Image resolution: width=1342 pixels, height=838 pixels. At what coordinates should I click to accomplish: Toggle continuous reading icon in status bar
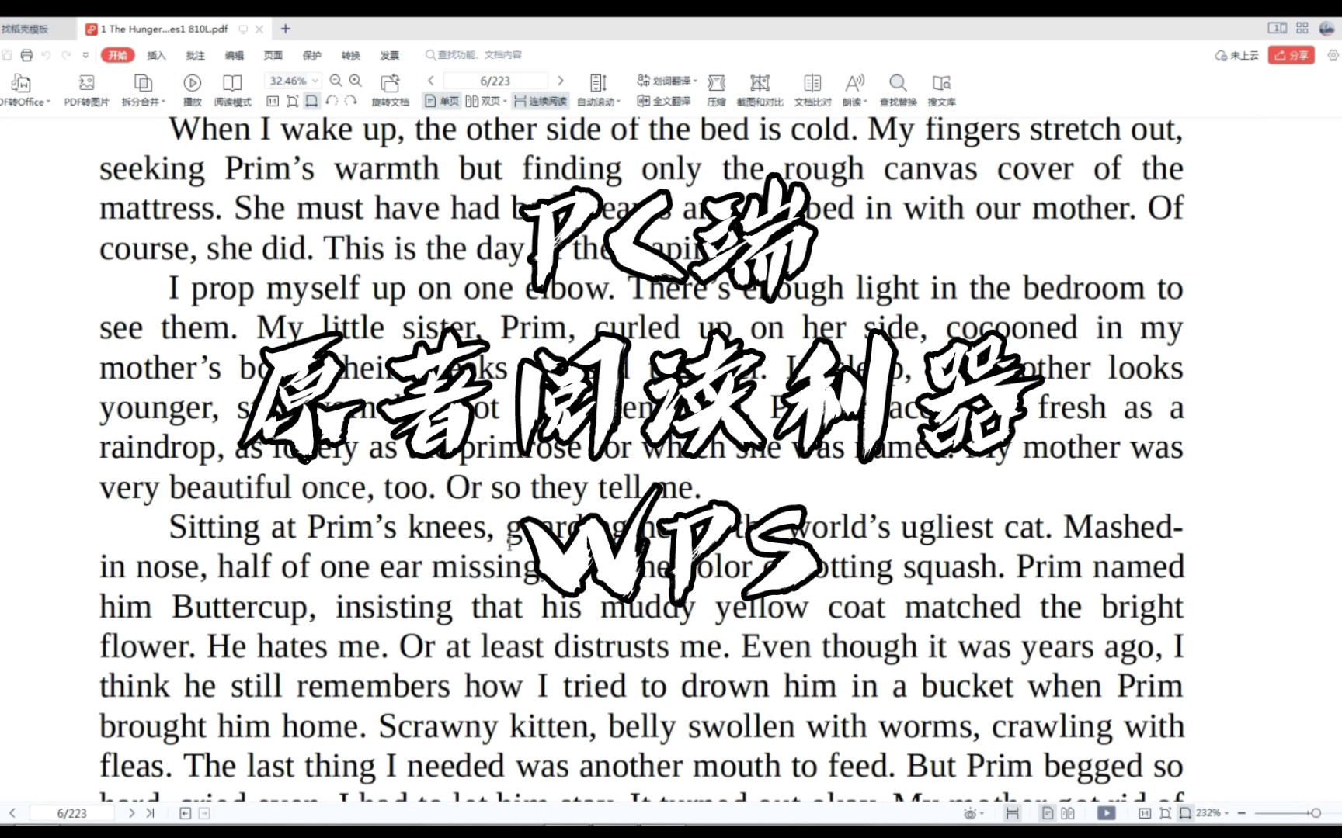click(1012, 813)
